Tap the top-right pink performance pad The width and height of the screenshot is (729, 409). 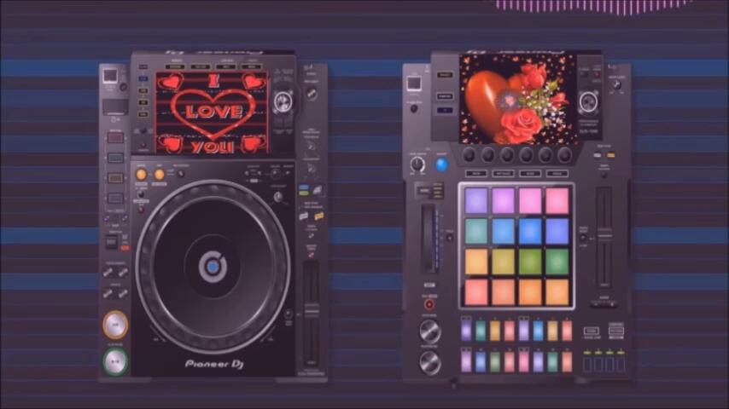pos(557,201)
